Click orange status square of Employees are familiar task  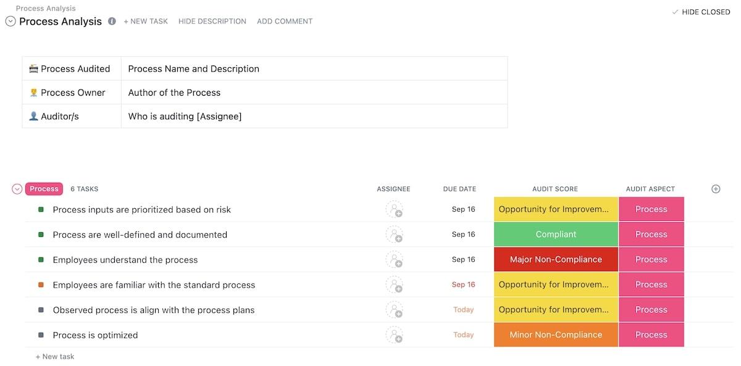click(x=41, y=285)
